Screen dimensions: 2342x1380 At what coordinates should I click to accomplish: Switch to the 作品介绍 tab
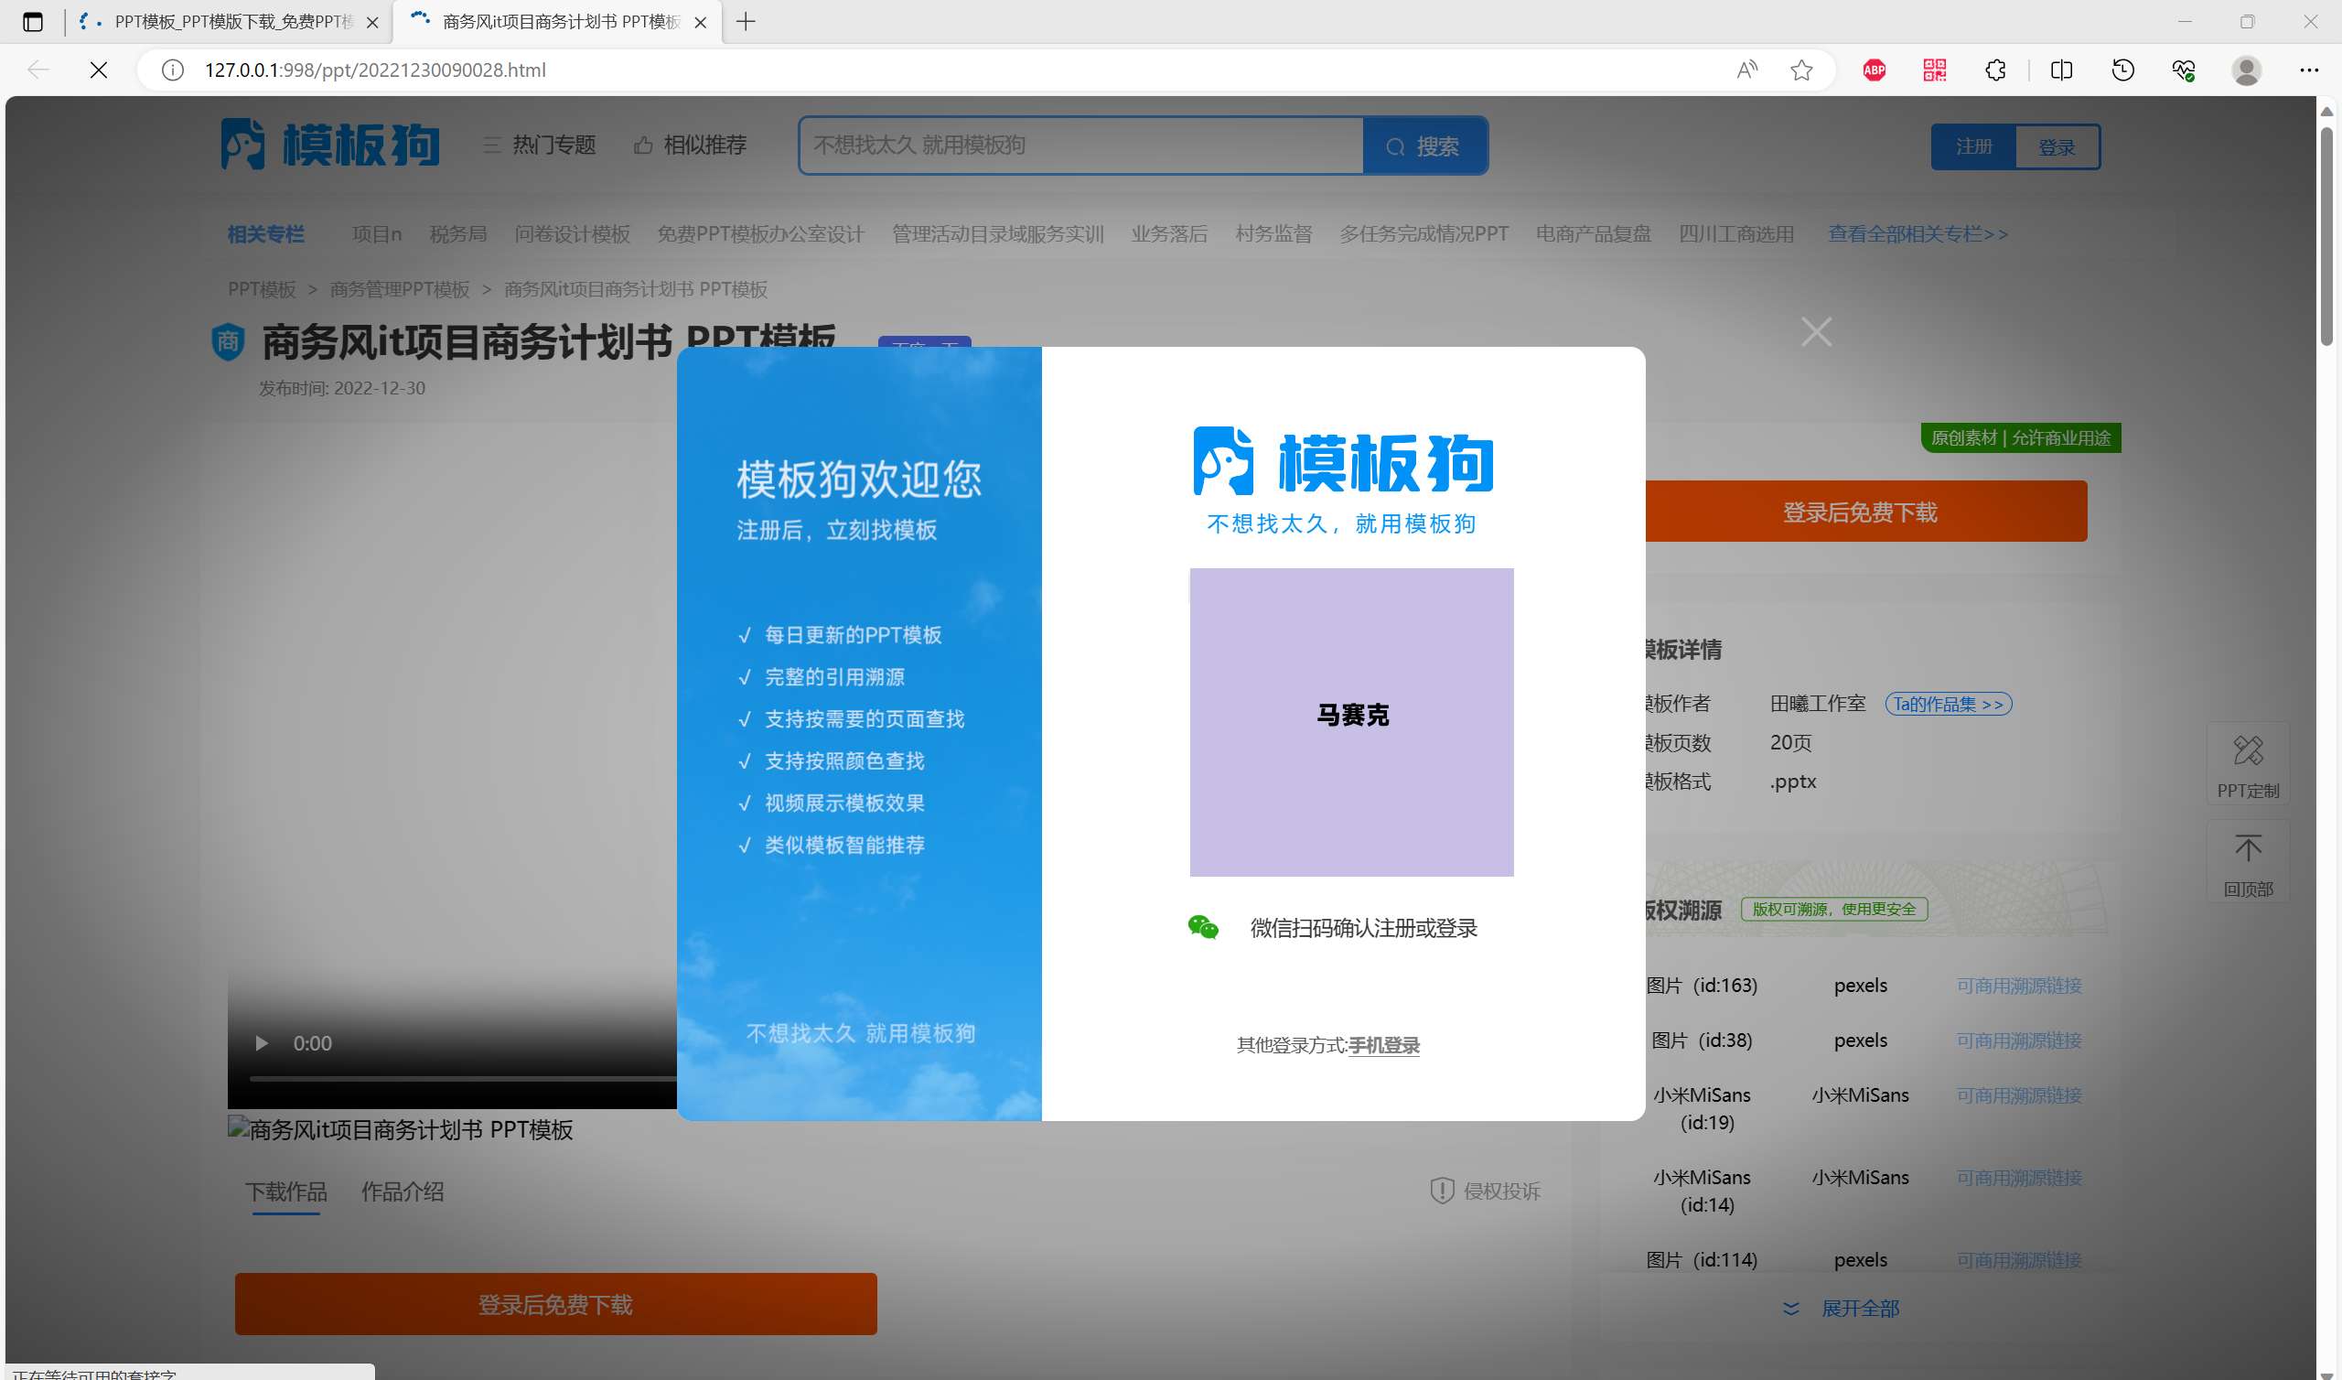(x=403, y=1191)
